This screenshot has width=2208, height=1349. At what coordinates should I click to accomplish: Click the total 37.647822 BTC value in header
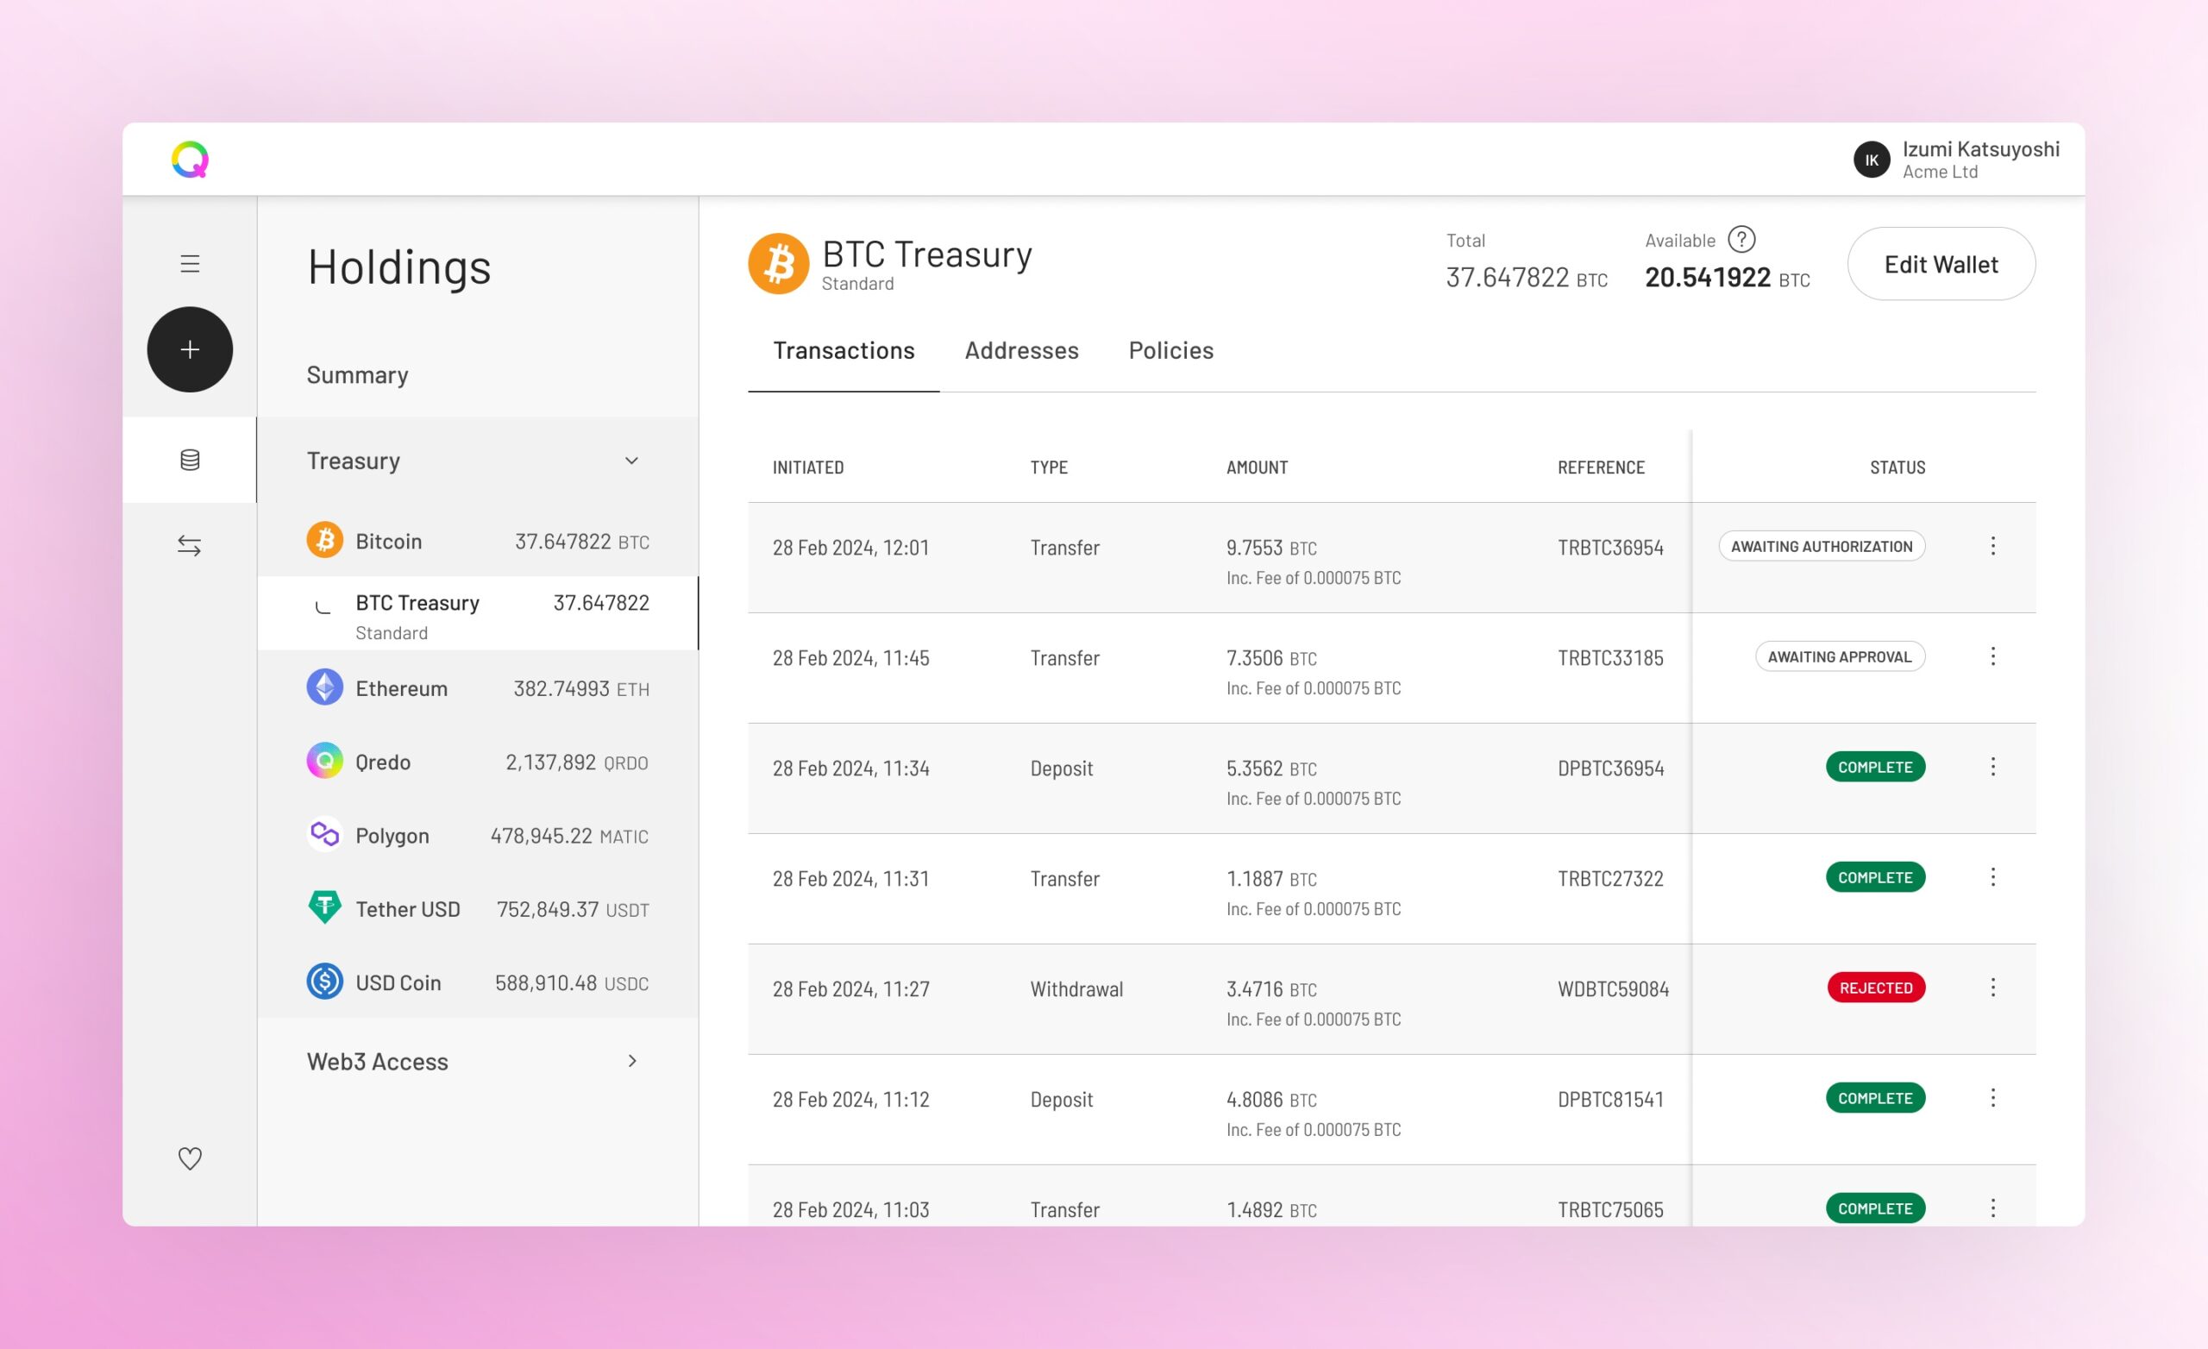pos(1527,277)
